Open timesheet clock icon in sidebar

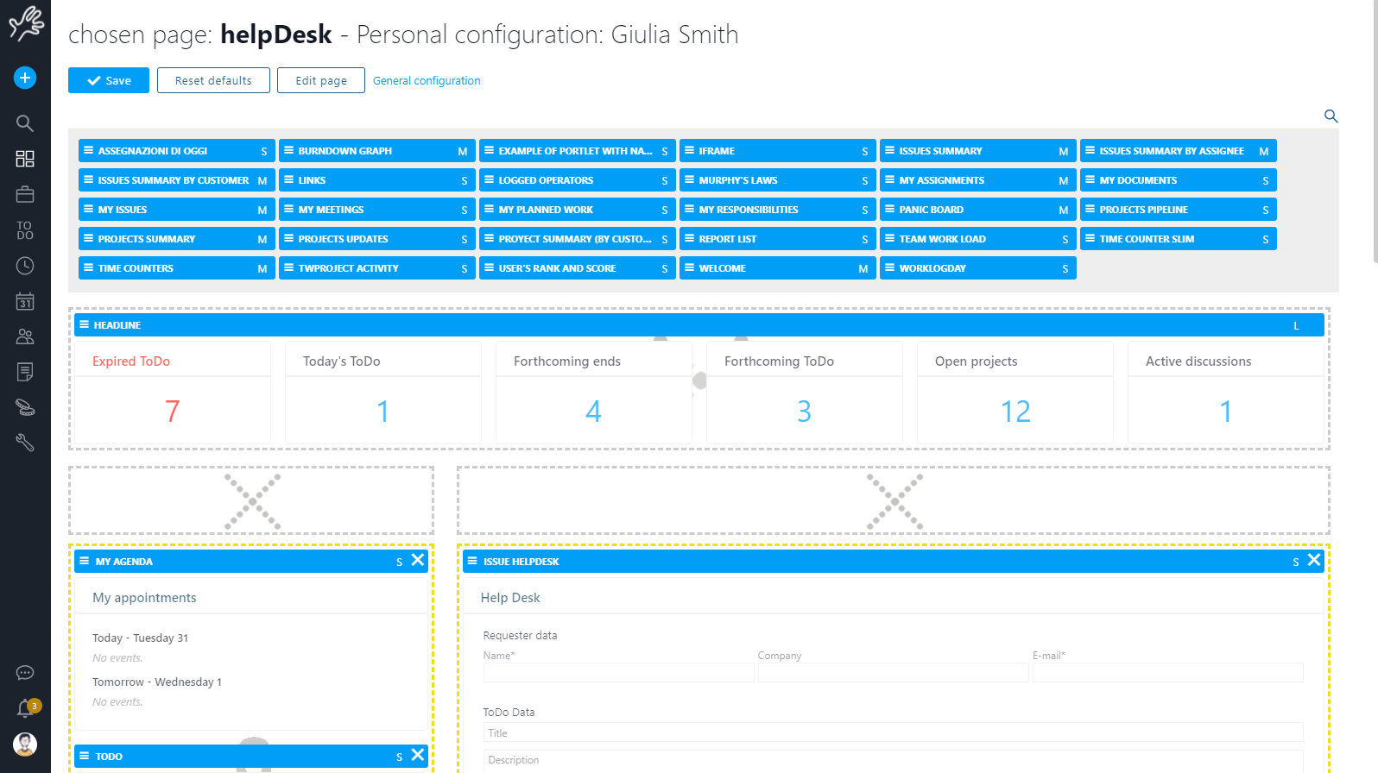25,266
